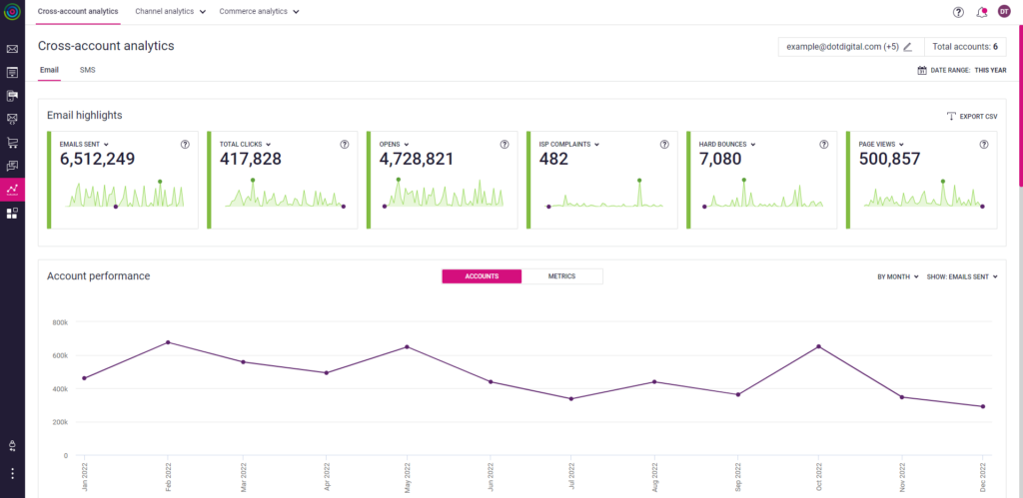The width and height of the screenshot is (1023, 498).
Task: Switch to the SMS tab
Action: (x=88, y=71)
